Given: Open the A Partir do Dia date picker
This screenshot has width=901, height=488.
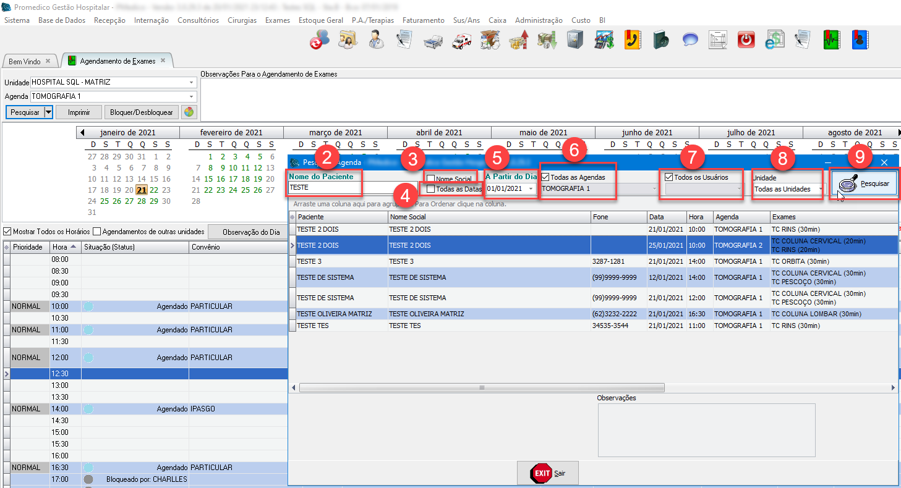Looking at the screenshot, I should tap(531, 188).
